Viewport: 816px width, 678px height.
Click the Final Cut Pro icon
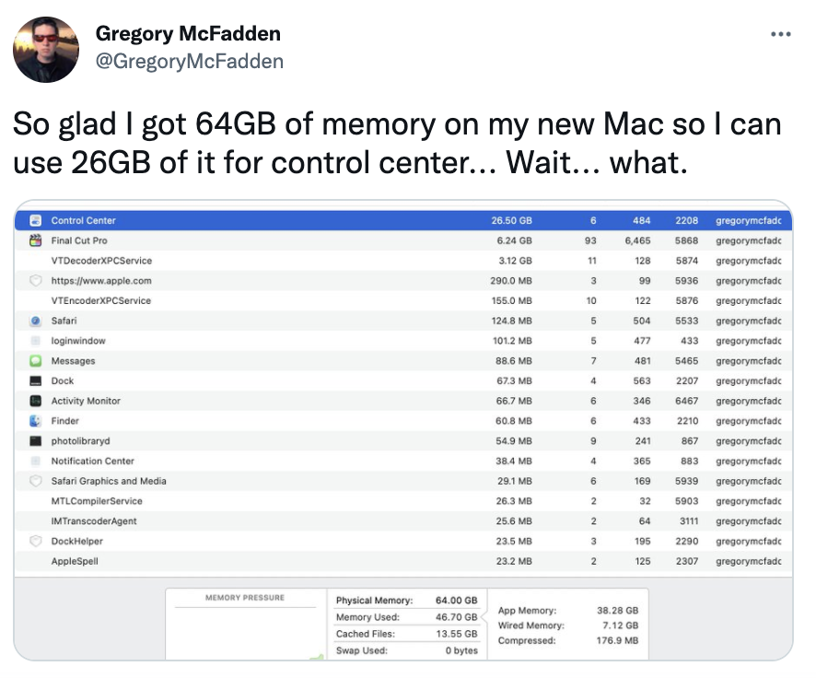[36, 240]
